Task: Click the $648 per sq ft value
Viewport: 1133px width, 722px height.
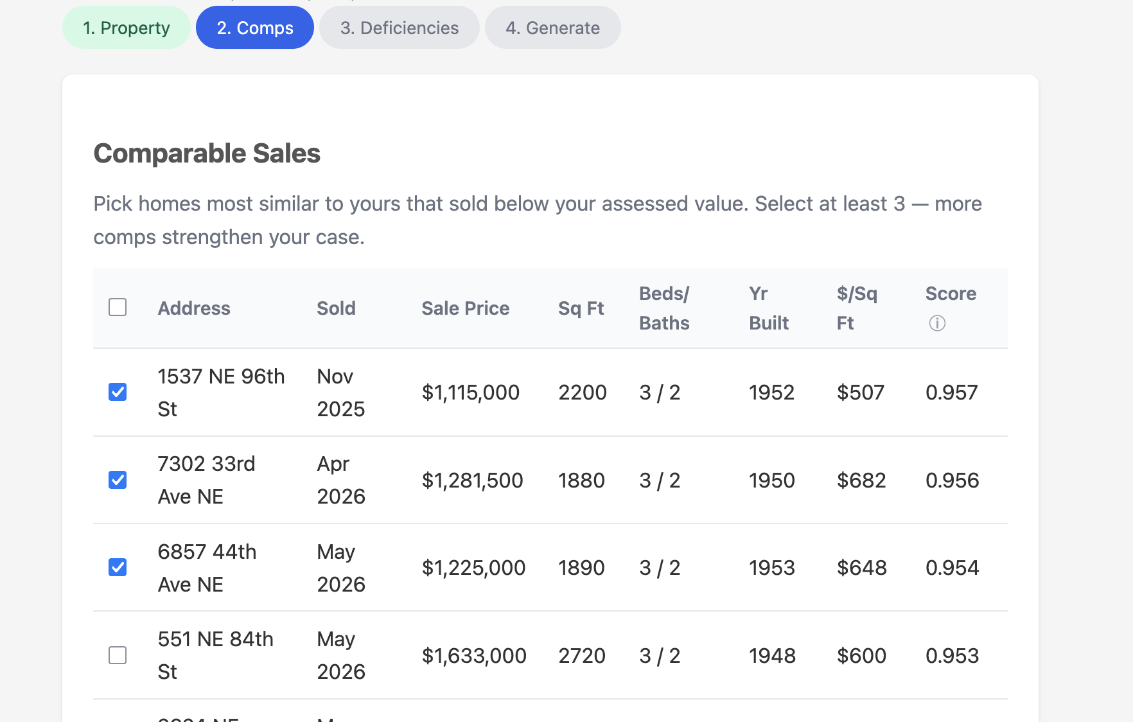Action: pyautogui.click(x=862, y=568)
